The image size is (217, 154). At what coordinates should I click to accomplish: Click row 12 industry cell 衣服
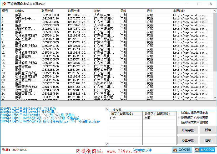point(150,53)
